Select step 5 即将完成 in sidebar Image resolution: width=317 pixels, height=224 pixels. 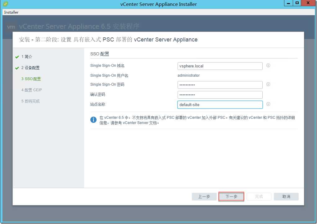[x=30, y=101]
